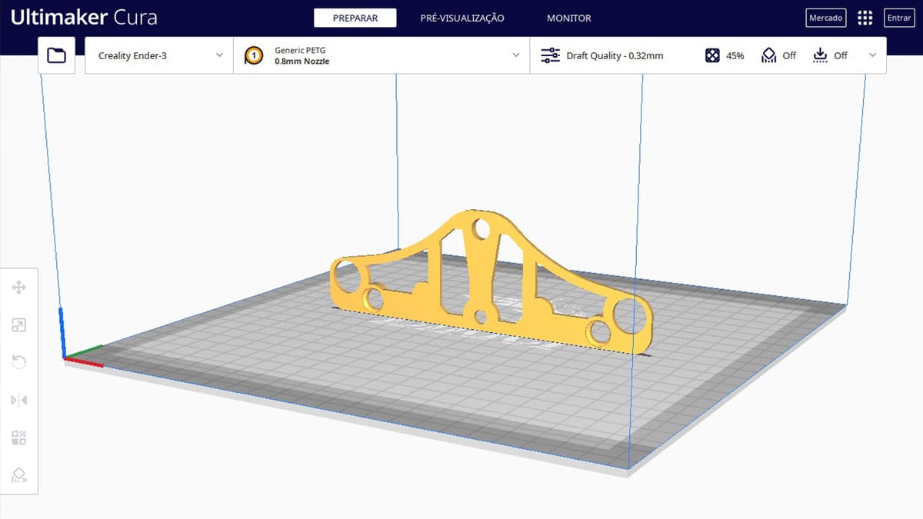Screen dimensions: 923x519
Task: Click the support Off indicator
Action: click(x=778, y=55)
